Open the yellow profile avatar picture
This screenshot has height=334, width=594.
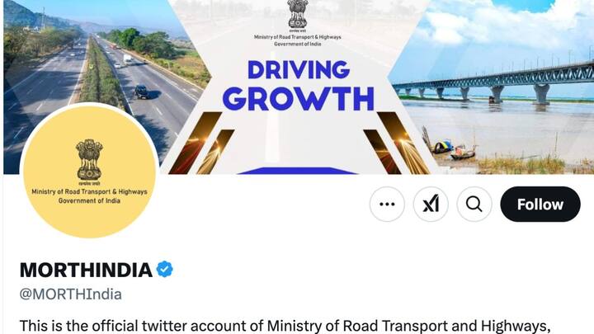click(89, 172)
